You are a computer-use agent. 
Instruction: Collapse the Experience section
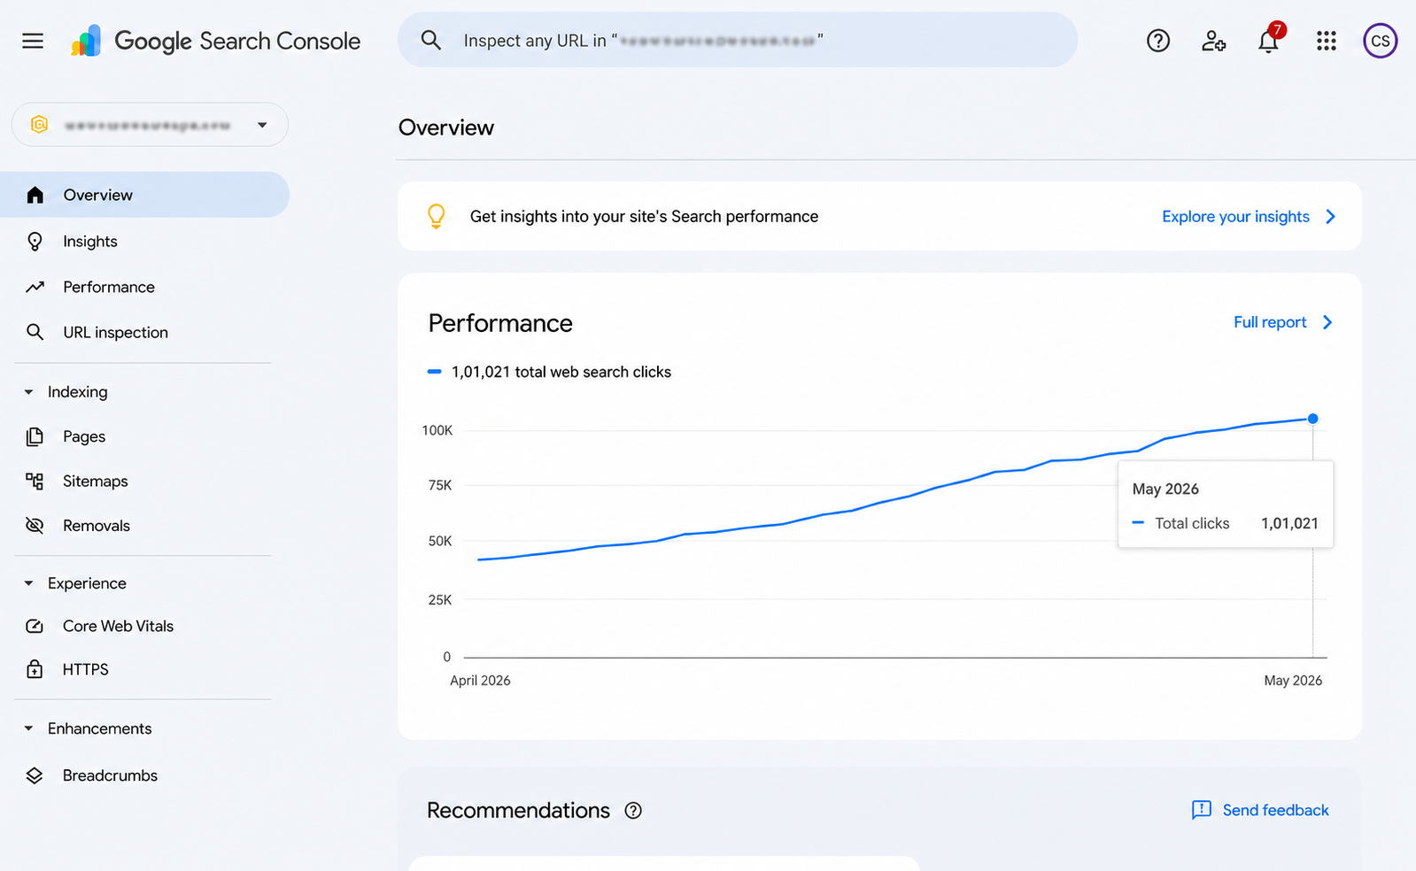click(28, 583)
